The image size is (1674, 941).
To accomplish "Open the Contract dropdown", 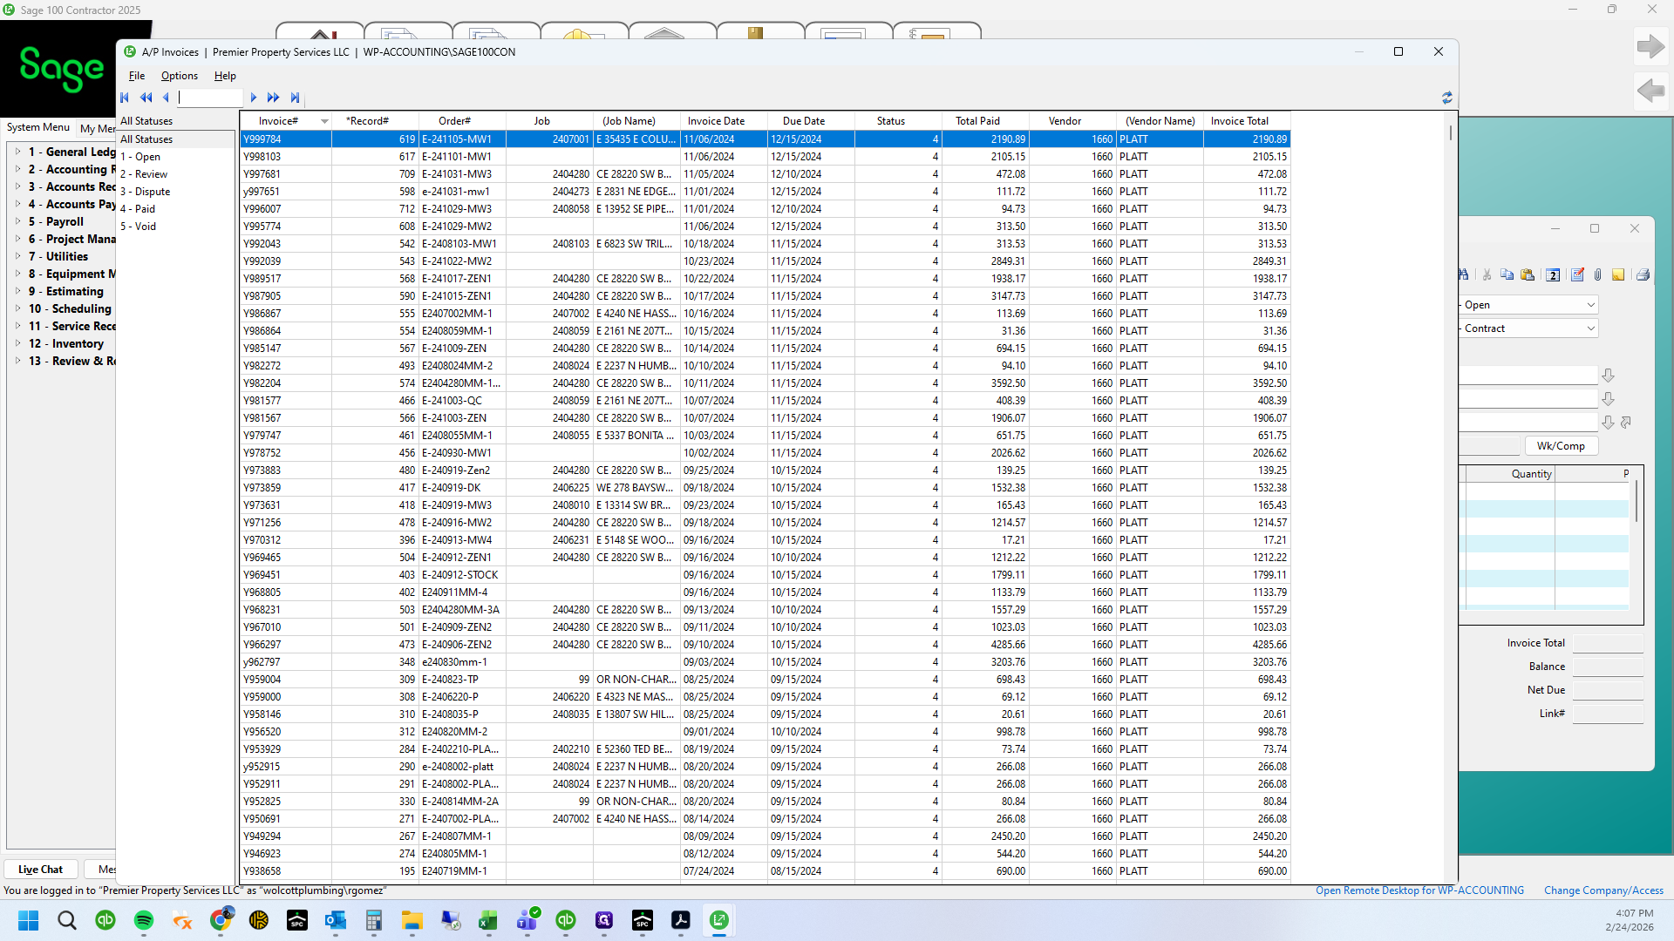I will click(x=1529, y=328).
